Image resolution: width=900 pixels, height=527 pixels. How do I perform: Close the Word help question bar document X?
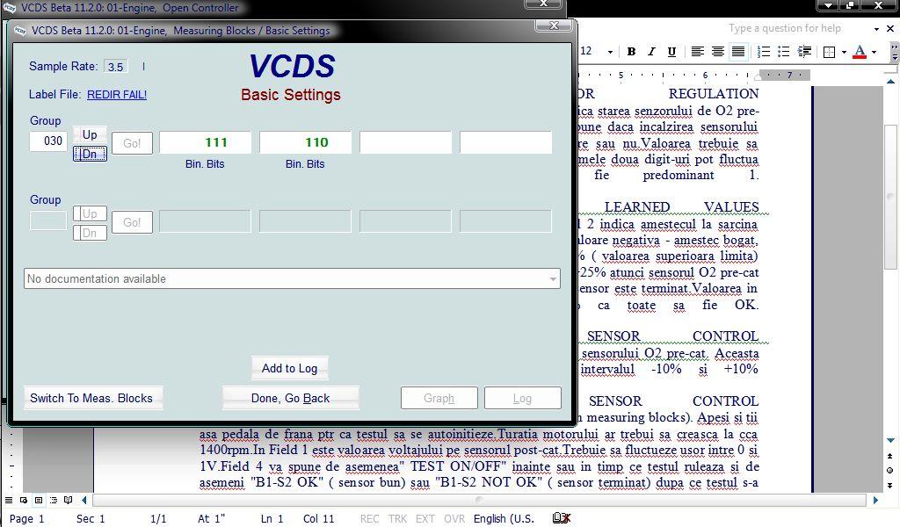(x=890, y=28)
